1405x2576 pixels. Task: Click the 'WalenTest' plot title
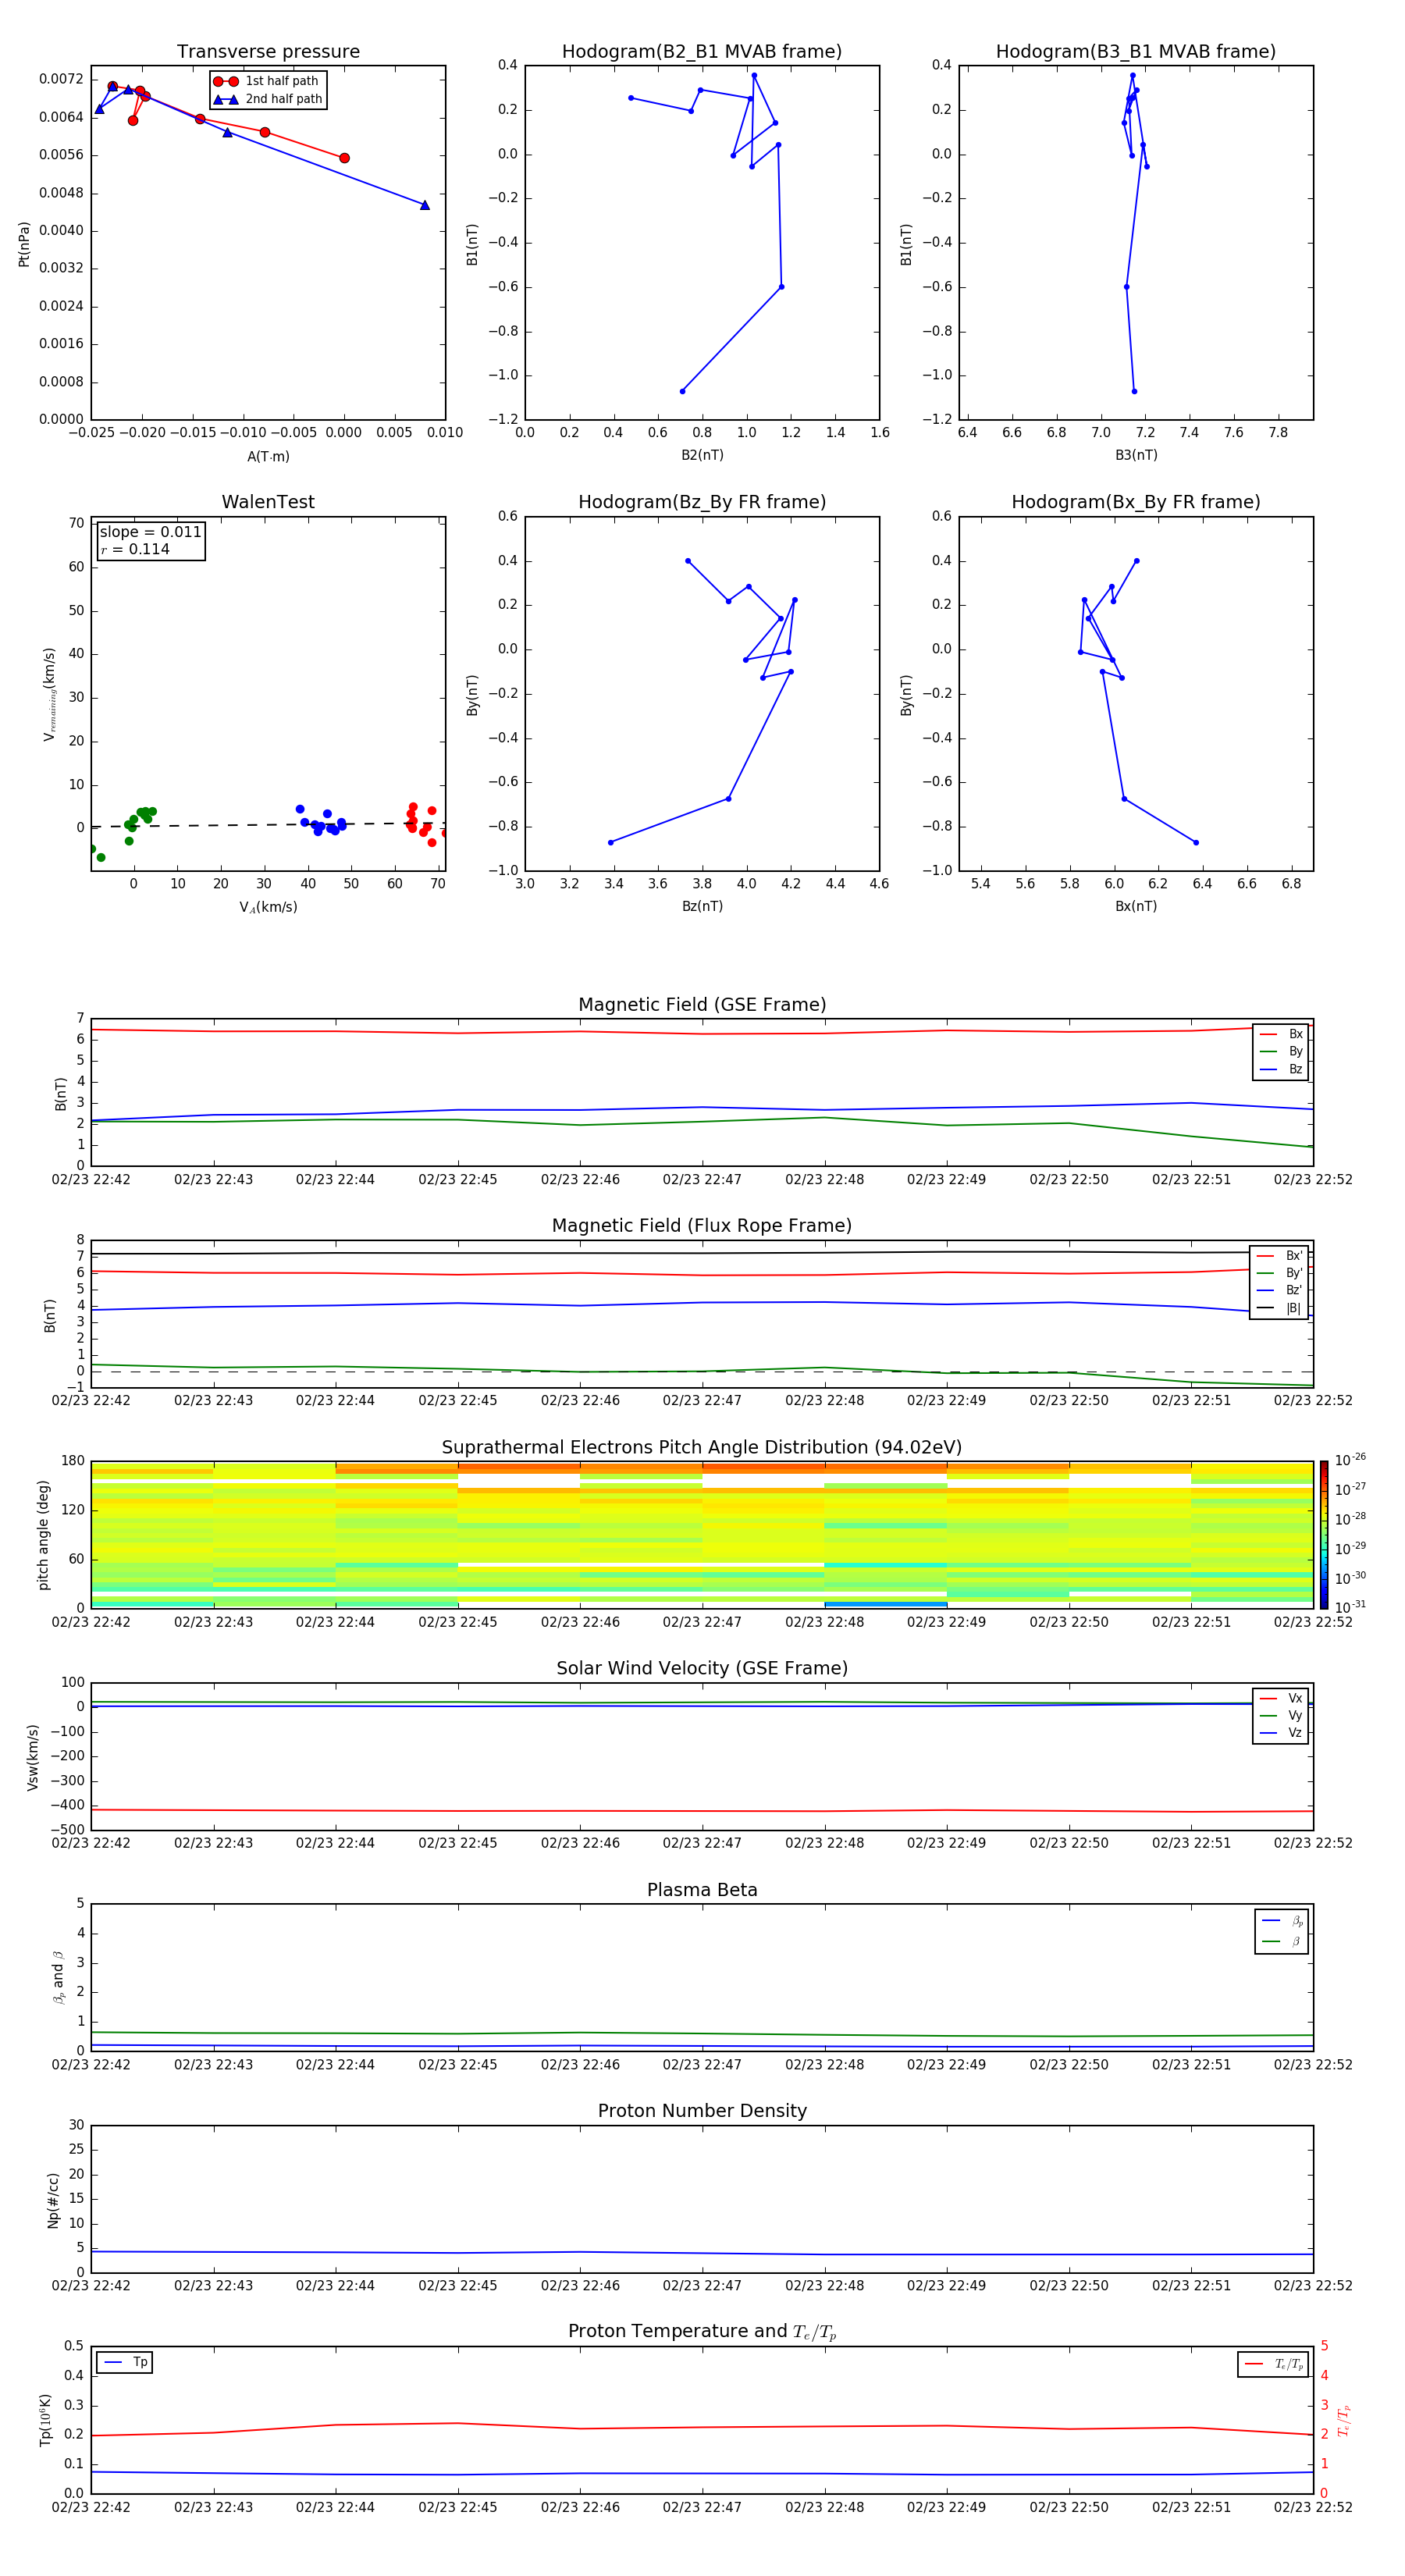268,502
